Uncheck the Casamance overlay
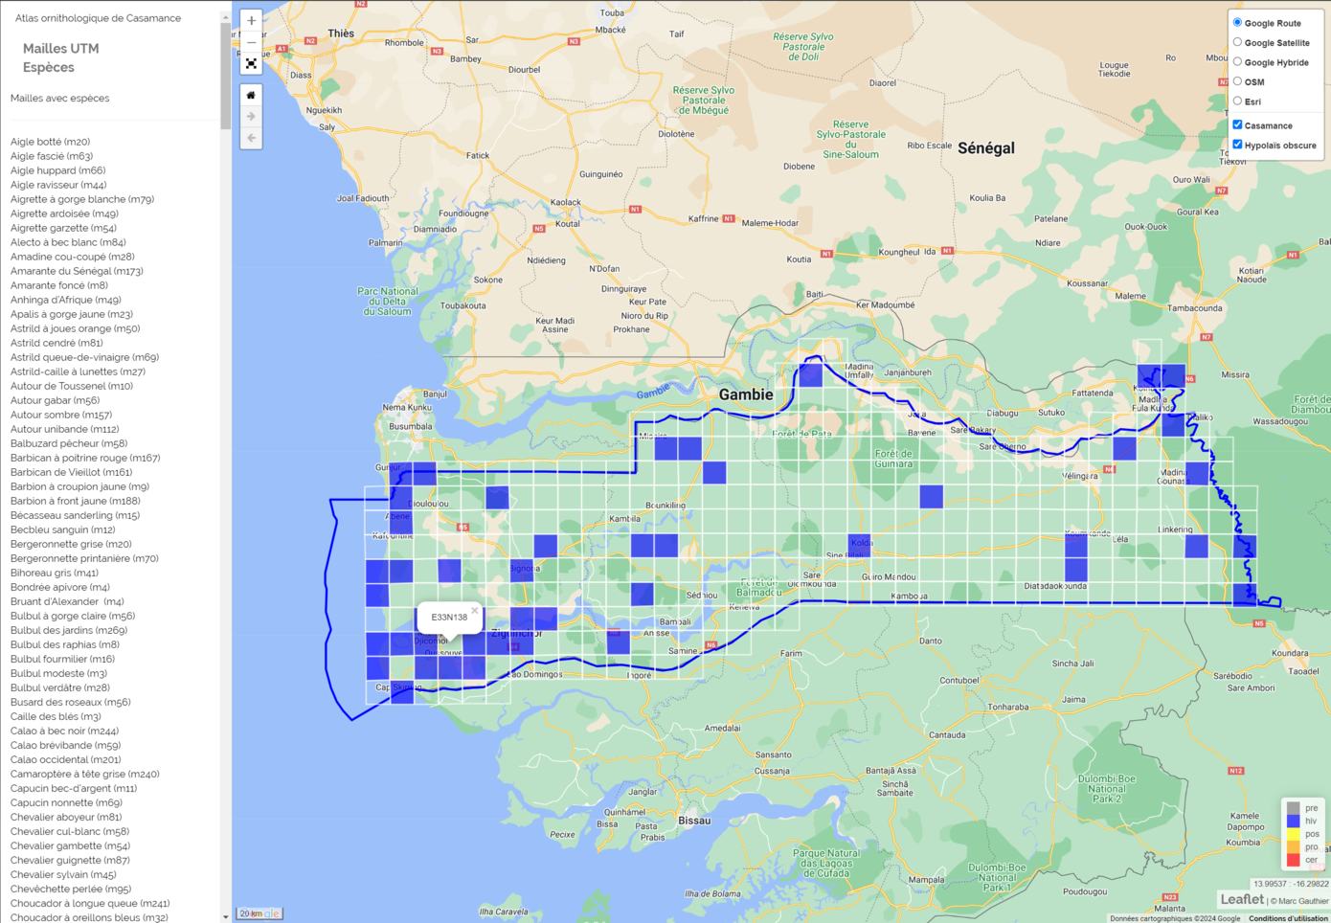The height and width of the screenshot is (923, 1331). [x=1238, y=124]
